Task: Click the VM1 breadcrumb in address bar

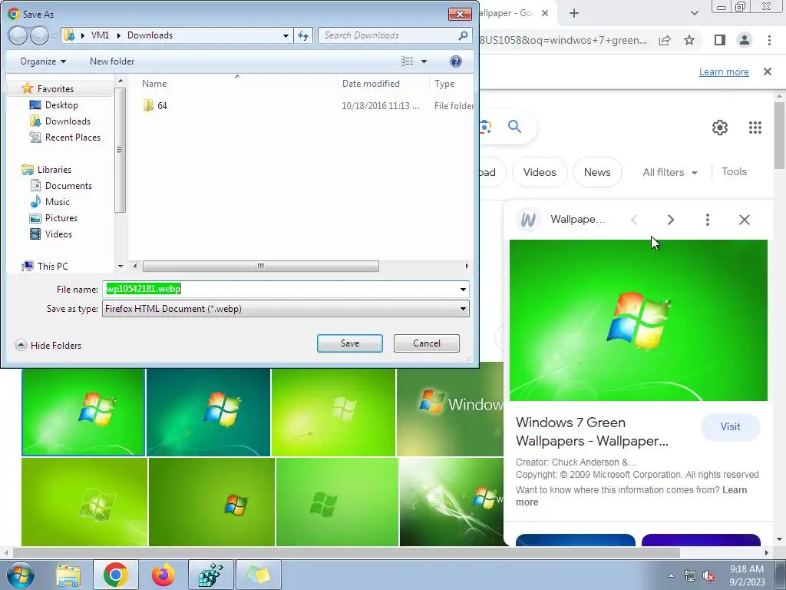Action: [100, 35]
